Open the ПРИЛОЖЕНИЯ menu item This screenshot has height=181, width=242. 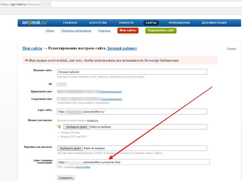click(179, 23)
